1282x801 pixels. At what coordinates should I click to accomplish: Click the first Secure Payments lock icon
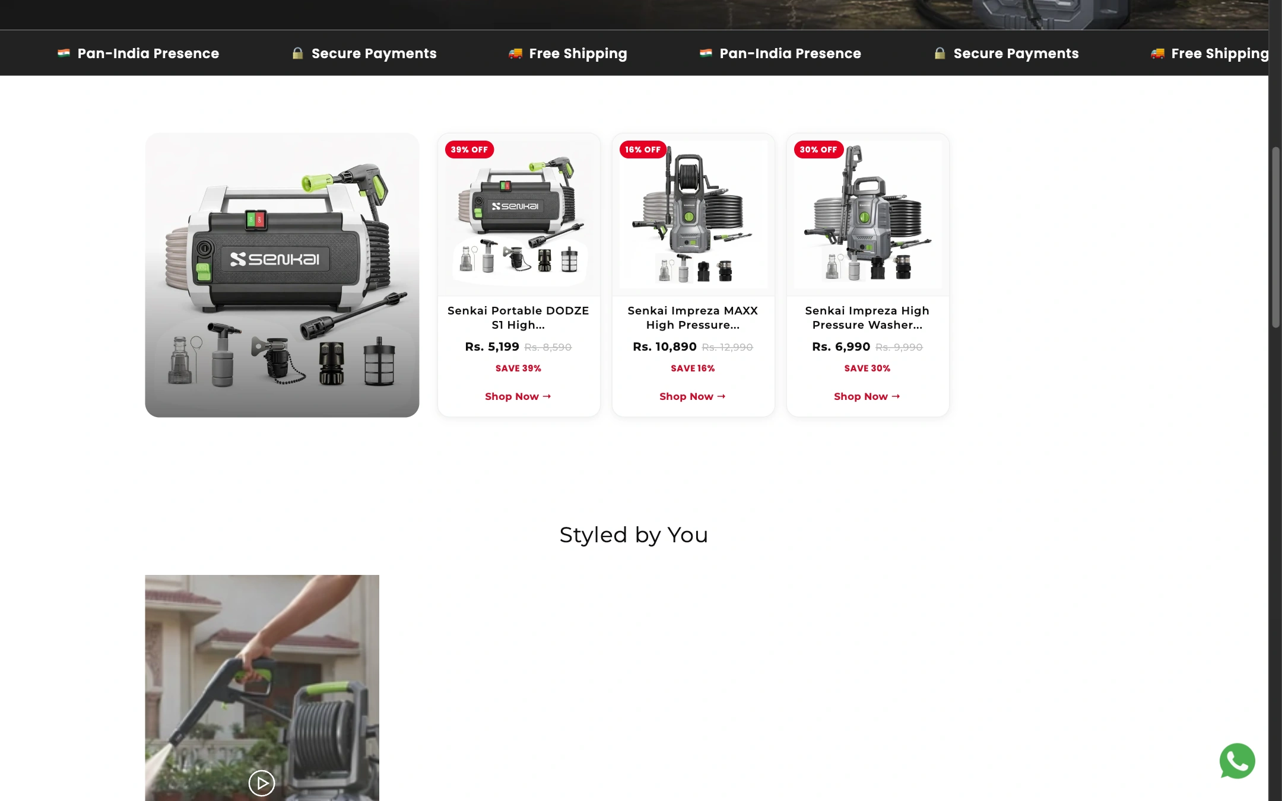[x=298, y=53]
